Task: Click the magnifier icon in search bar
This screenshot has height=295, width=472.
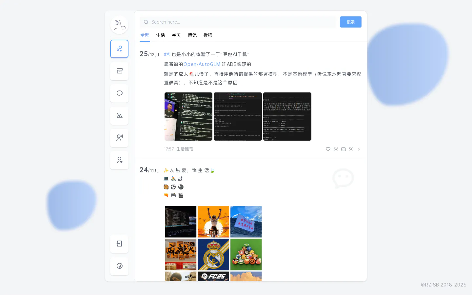Action: point(146,22)
